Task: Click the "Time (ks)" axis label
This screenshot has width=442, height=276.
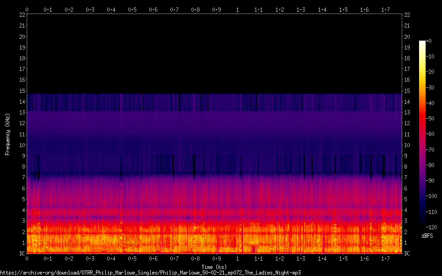Action: tap(214, 267)
